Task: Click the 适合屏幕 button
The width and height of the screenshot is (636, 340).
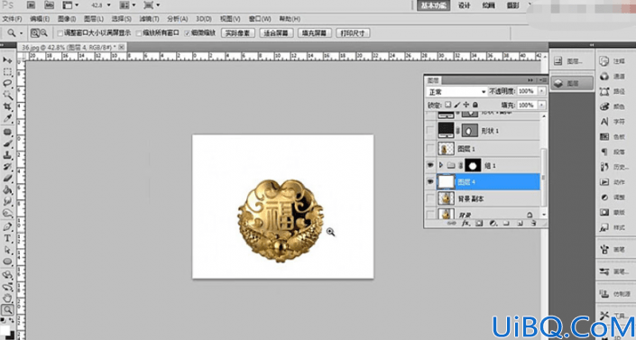Action: [276, 33]
